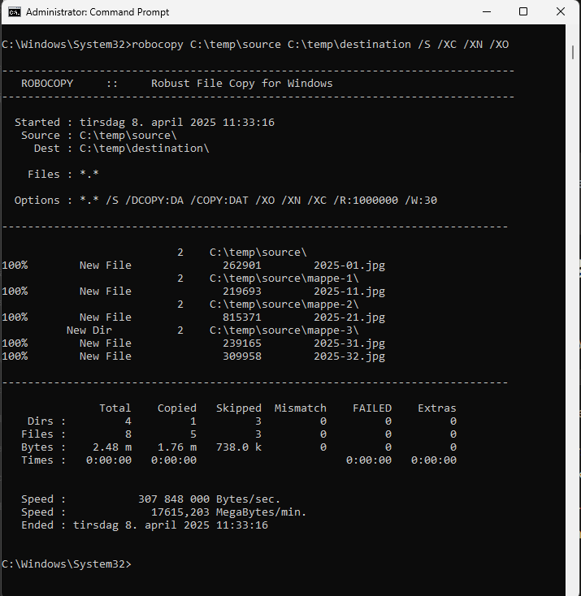Click the 2025-11.jpg file entry

pos(349,292)
